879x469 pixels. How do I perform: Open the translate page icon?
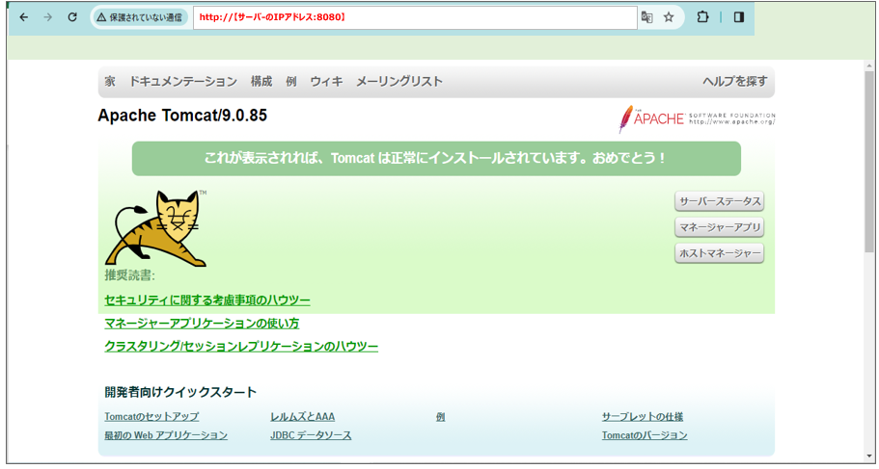click(x=646, y=17)
